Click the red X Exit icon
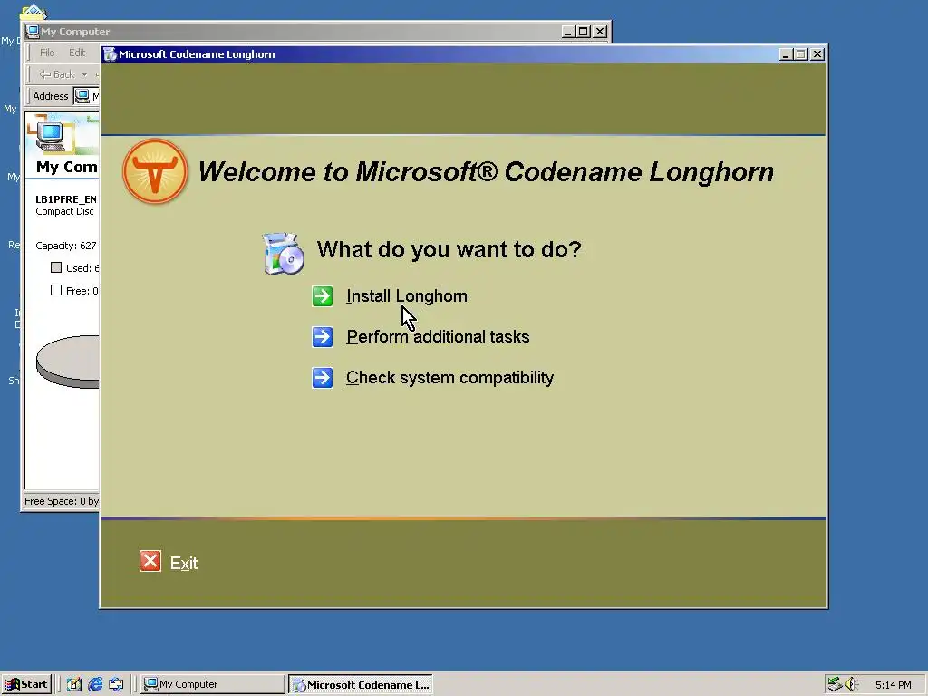This screenshot has width=928, height=696. [150, 561]
